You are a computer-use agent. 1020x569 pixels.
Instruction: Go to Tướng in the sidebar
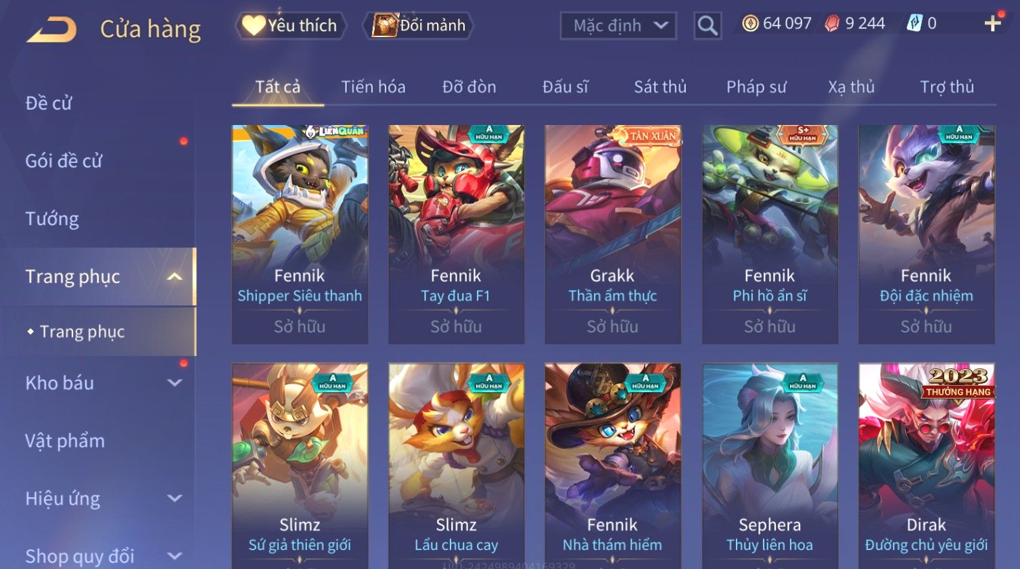[52, 219]
